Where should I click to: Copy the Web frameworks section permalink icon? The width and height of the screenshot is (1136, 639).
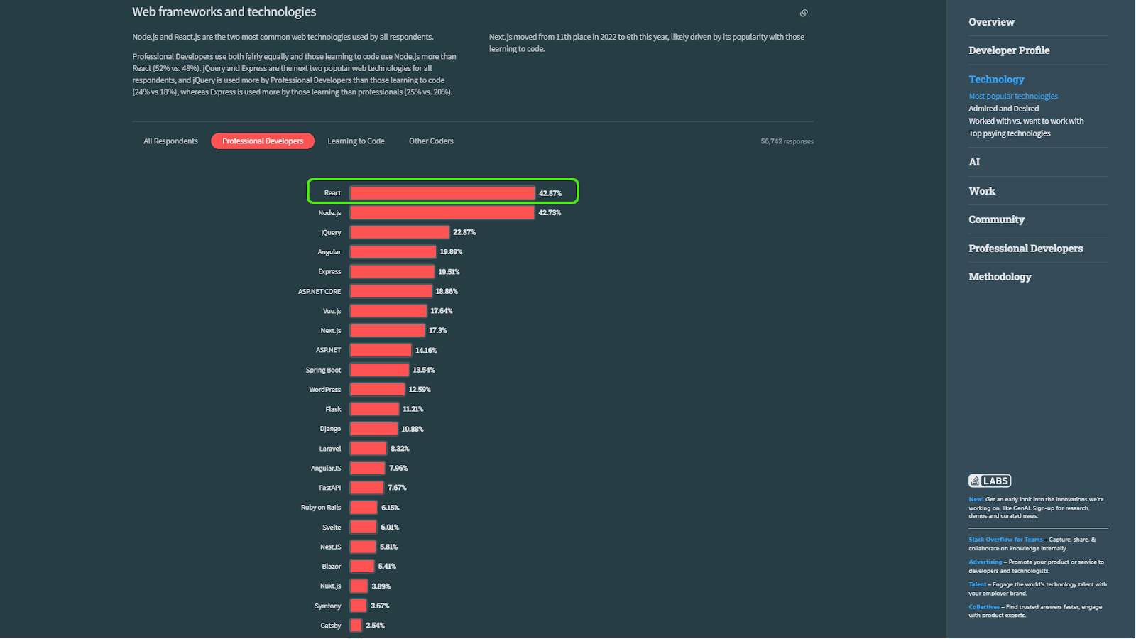point(804,13)
